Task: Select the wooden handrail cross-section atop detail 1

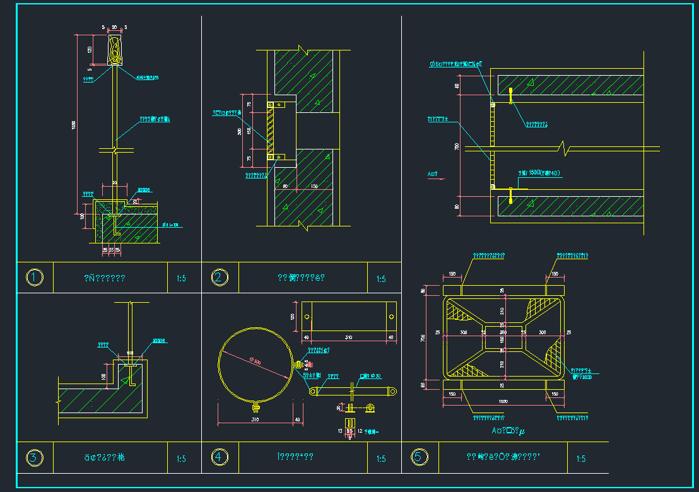Action: click(x=115, y=50)
